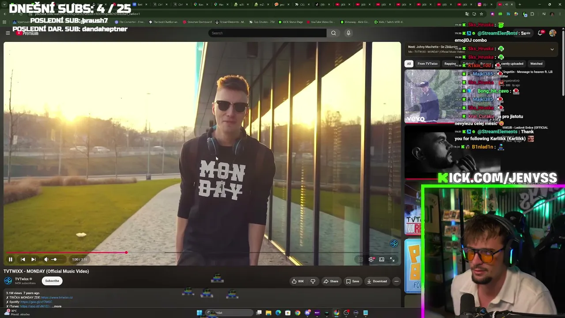Save the video to a playlist
Image resolution: width=565 pixels, height=318 pixels.
(x=352, y=281)
